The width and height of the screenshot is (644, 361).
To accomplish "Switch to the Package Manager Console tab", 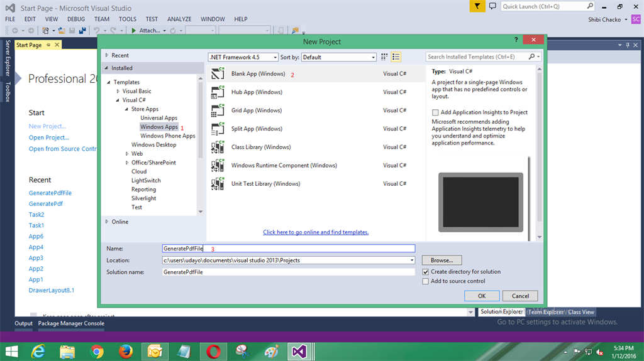I will tap(71, 323).
